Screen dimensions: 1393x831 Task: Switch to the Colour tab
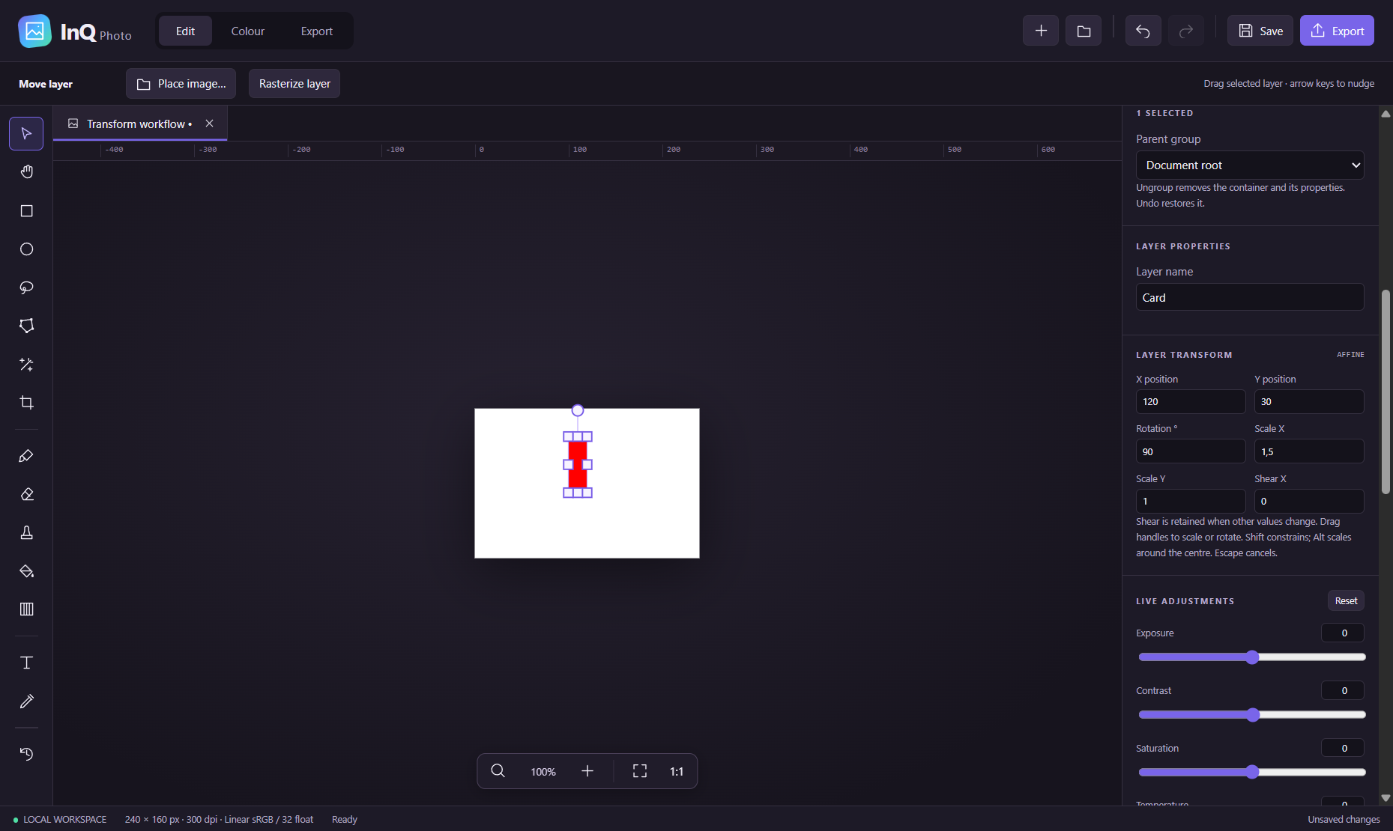(248, 31)
